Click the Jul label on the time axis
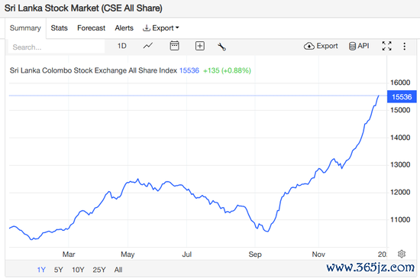 pyautogui.click(x=186, y=254)
